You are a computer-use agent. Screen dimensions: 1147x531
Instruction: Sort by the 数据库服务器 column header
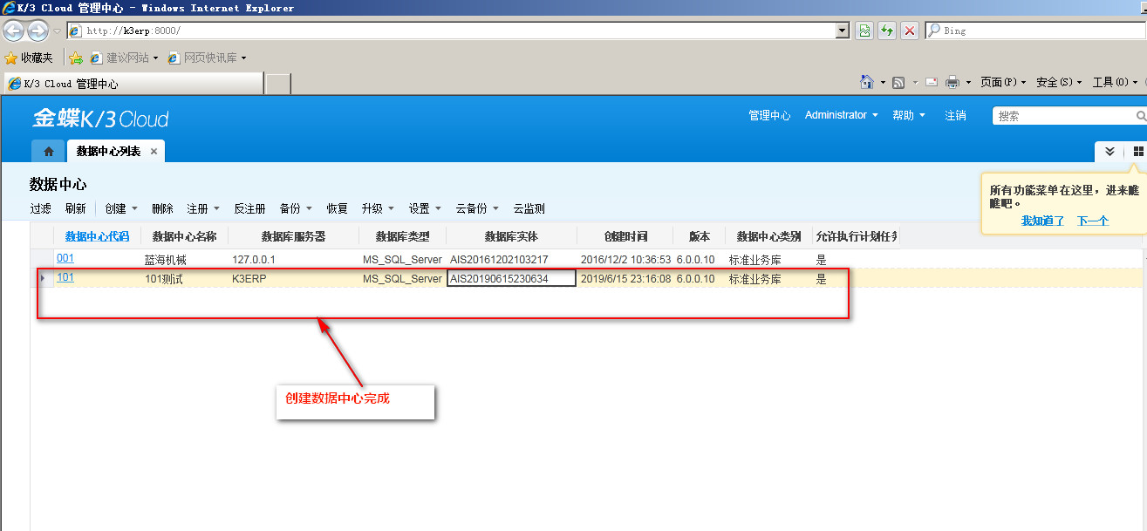(x=293, y=236)
